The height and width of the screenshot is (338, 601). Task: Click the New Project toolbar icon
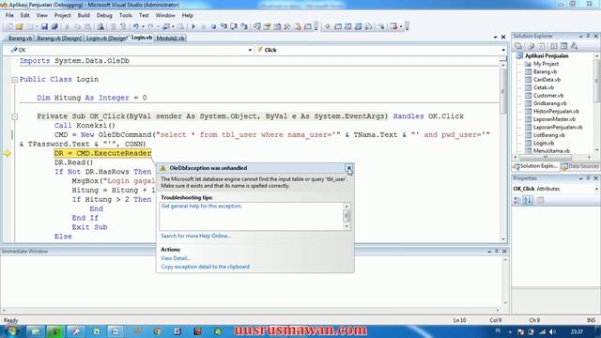coord(8,26)
